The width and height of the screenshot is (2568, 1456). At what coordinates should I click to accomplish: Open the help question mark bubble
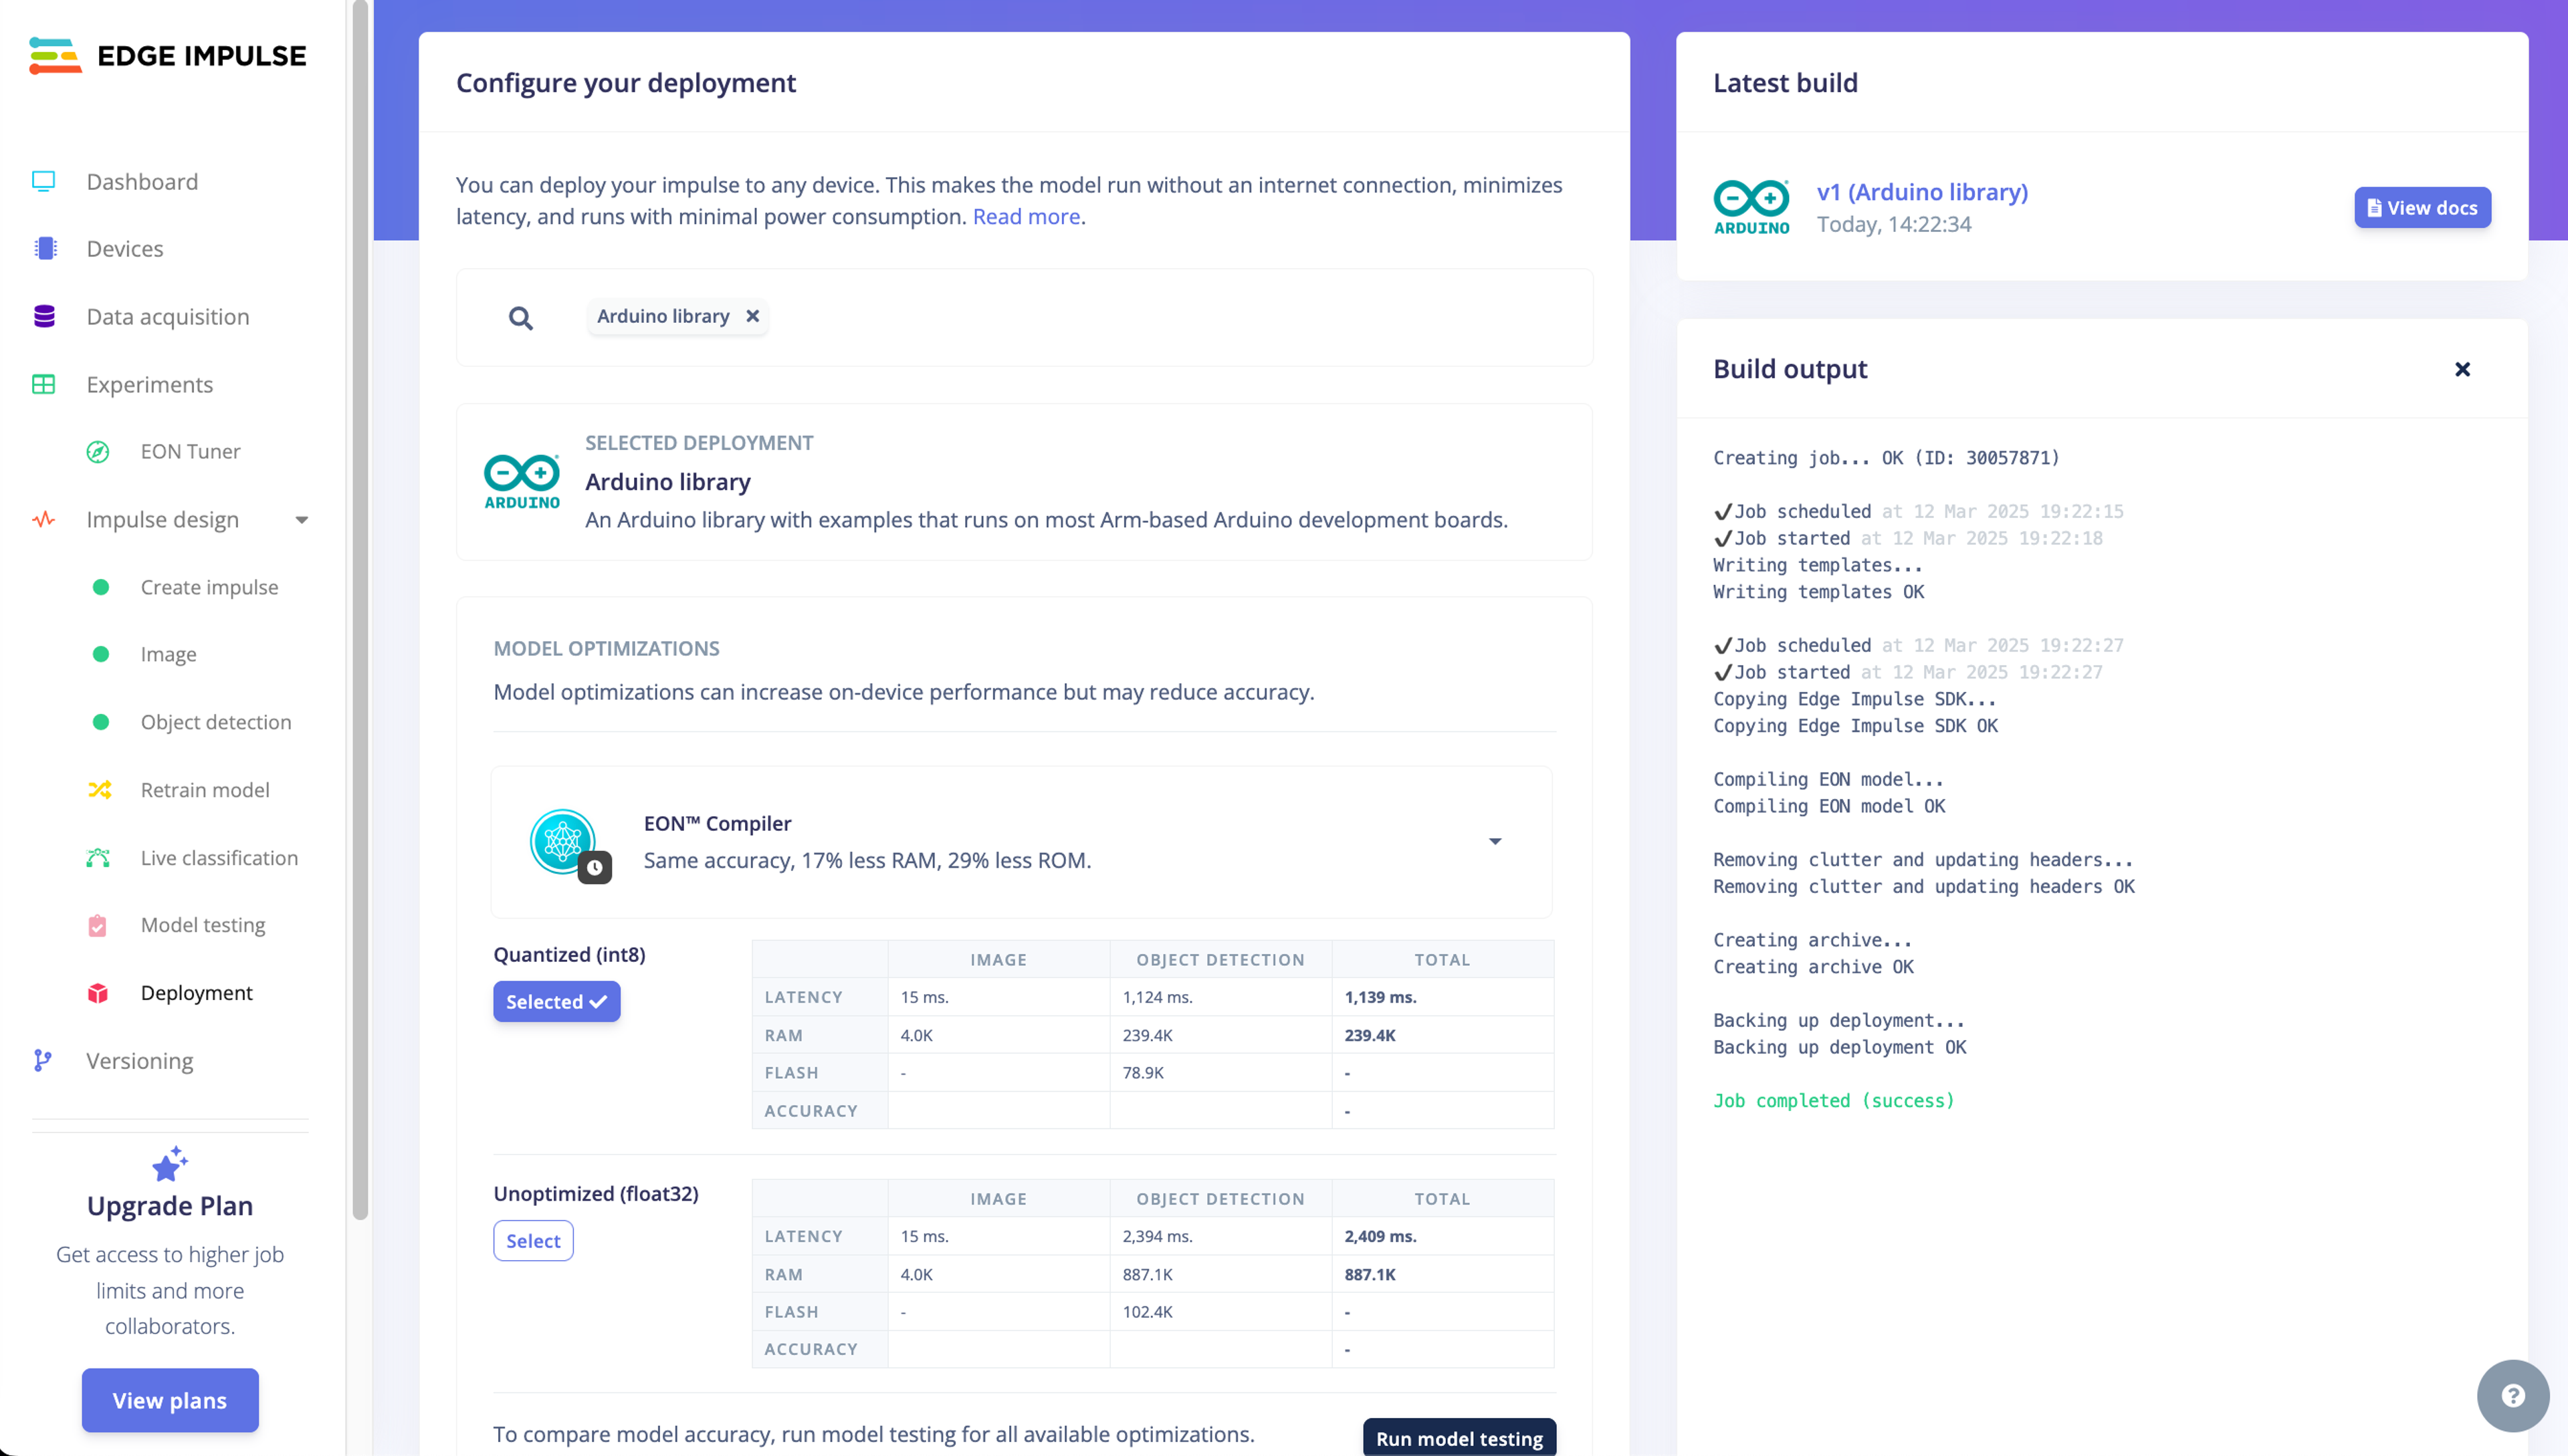tap(2512, 1396)
